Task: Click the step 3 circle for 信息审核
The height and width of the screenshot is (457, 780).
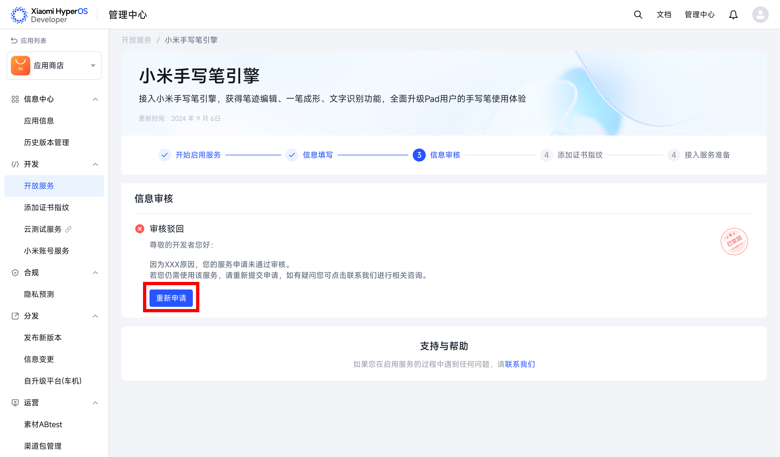Action: point(419,155)
